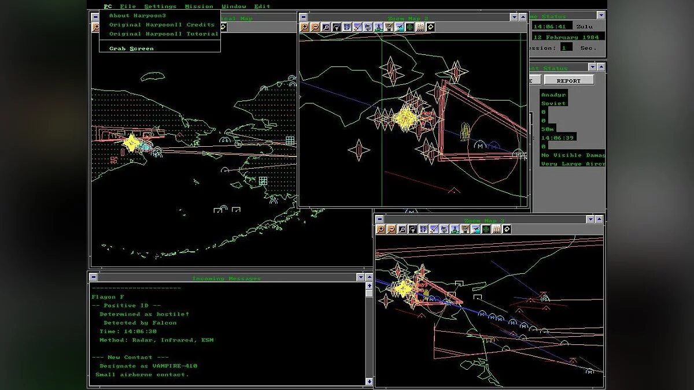The image size is (694, 390).
Task: Click brown sensor icon in Zoom Map 3 toolbar
Action: click(x=466, y=229)
